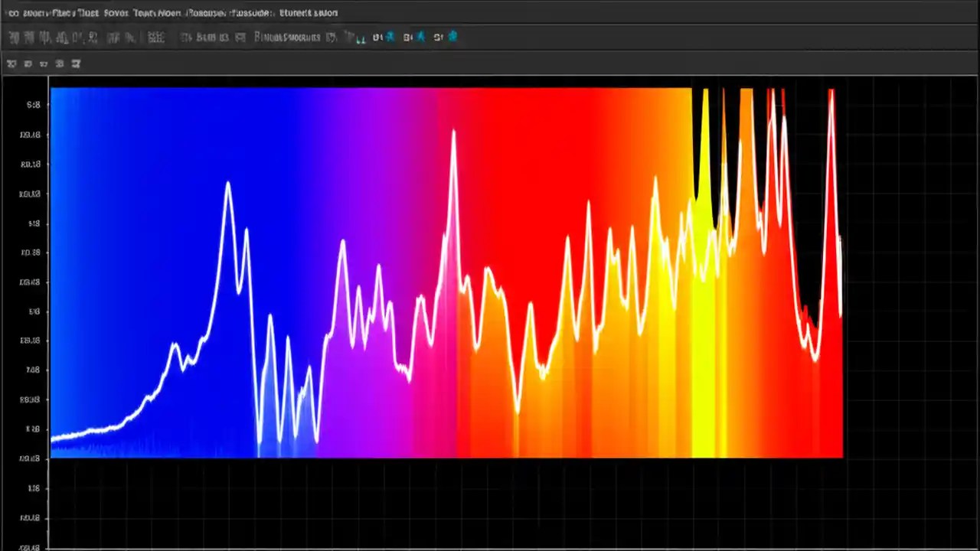Click the first small icon in the secondary toolbar row

click(12, 64)
